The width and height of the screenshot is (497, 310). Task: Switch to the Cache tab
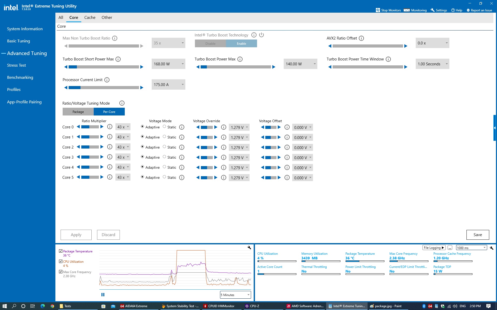(x=90, y=18)
